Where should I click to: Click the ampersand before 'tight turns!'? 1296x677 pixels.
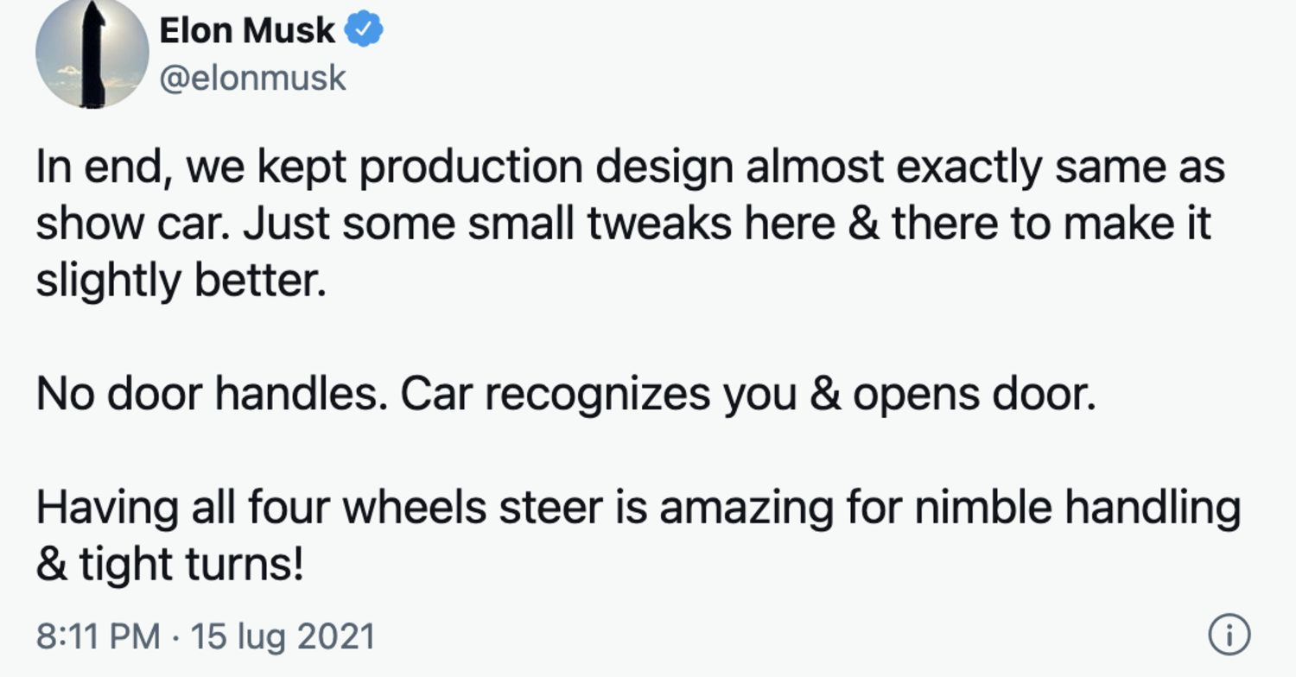tap(53, 564)
